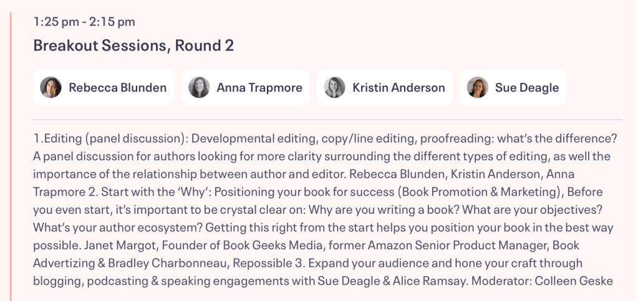Click Kristin Anderson's avatar photo

pyautogui.click(x=335, y=87)
